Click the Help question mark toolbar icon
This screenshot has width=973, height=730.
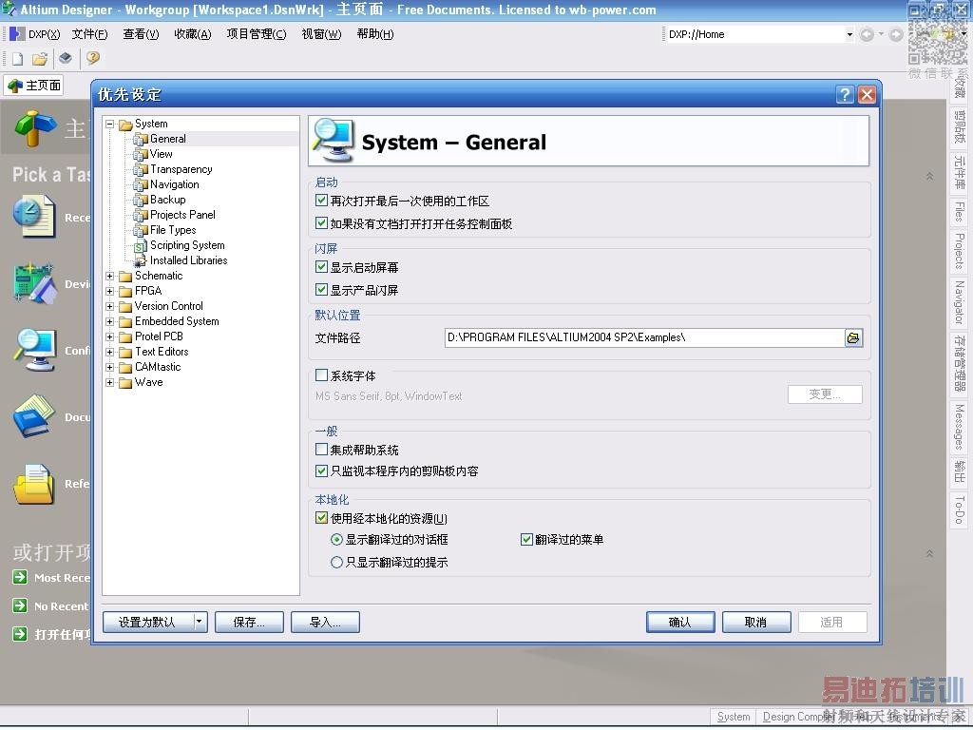tap(93, 58)
